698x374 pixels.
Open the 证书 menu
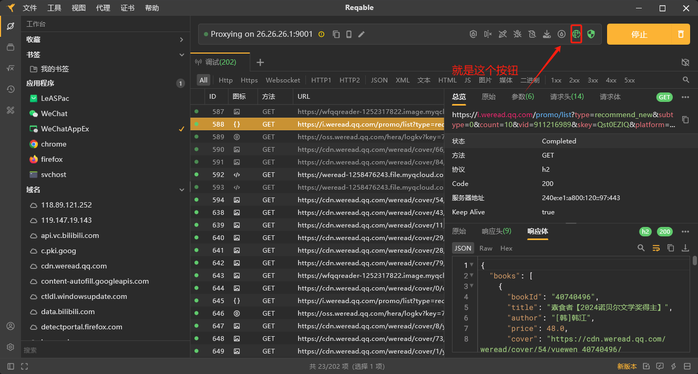127,8
